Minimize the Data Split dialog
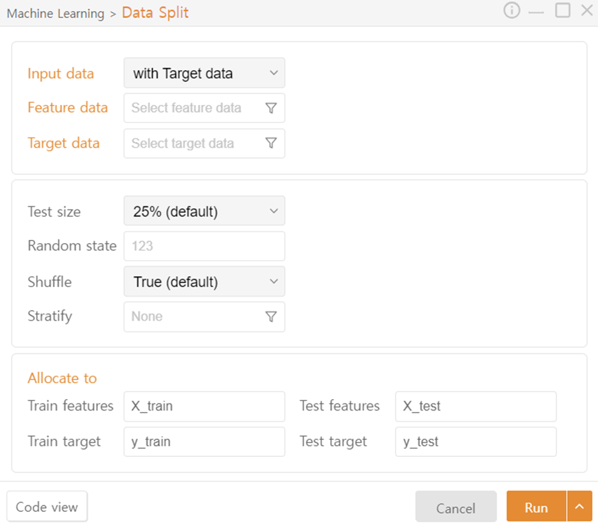This screenshot has height=527, width=598. point(536,11)
